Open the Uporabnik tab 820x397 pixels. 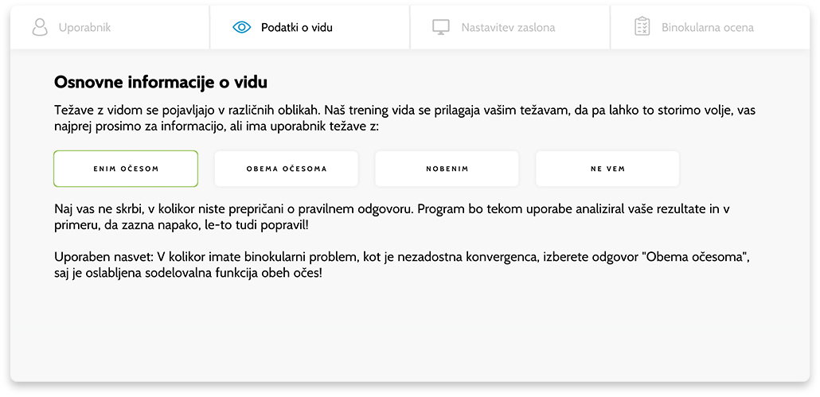click(110, 27)
